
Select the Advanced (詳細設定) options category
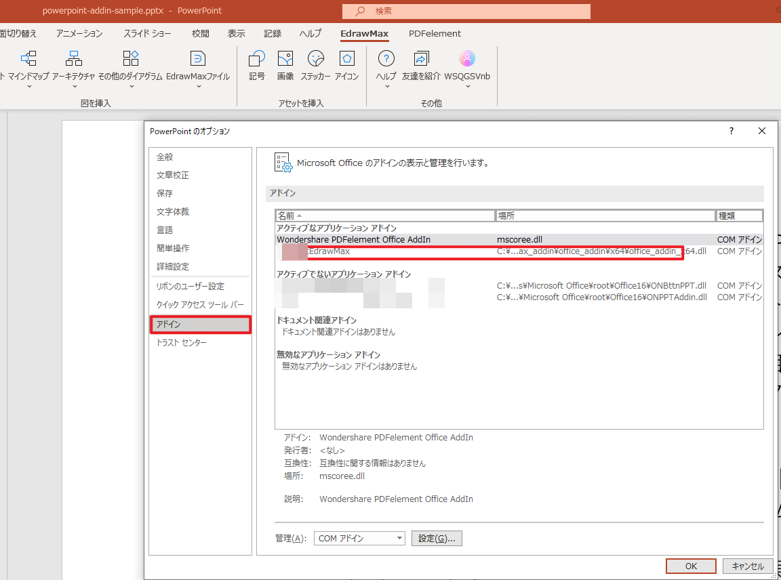coord(200,266)
